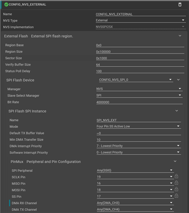Delete CONFIG_NVS_EXTERNAL with the trash icon
This screenshot has height=213, width=189.
[x=180, y=4]
